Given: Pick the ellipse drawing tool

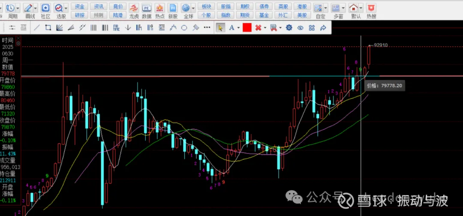Looking at the screenshot, I should coord(184,27).
